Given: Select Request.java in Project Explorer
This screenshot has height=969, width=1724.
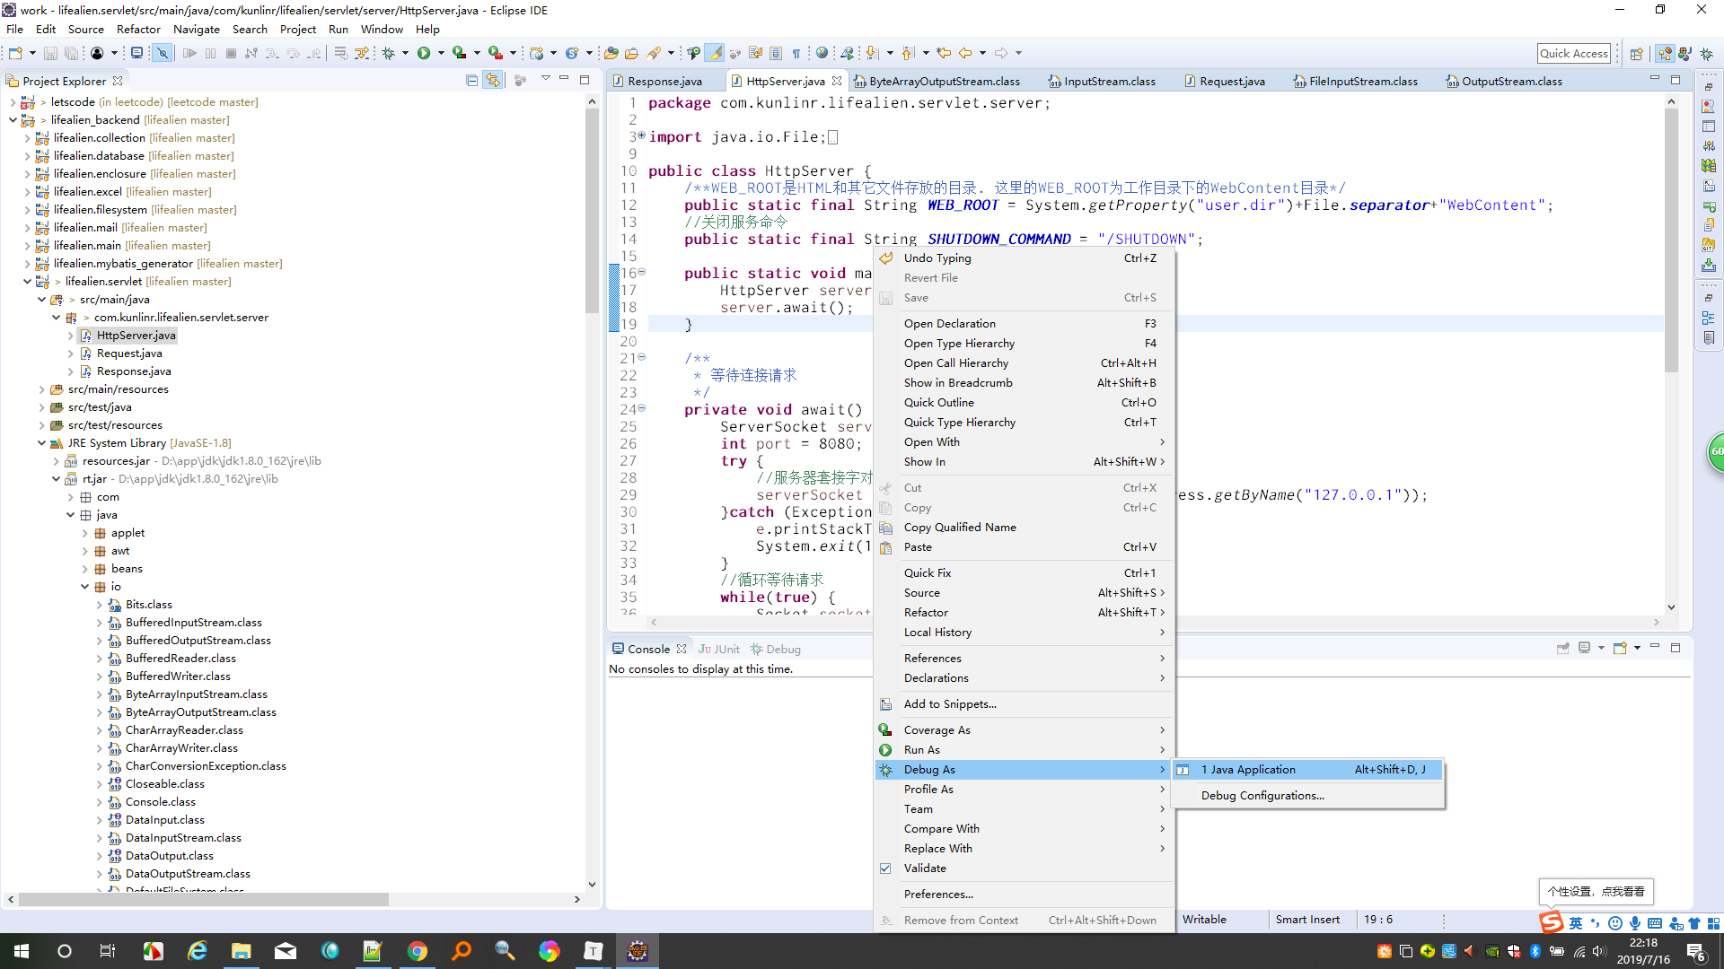Looking at the screenshot, I should click(x=129, y=354).
